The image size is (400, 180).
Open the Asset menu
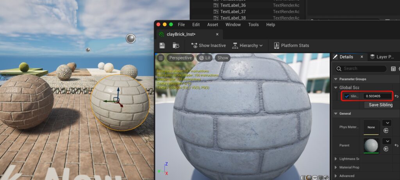click(x=212, y=25)
